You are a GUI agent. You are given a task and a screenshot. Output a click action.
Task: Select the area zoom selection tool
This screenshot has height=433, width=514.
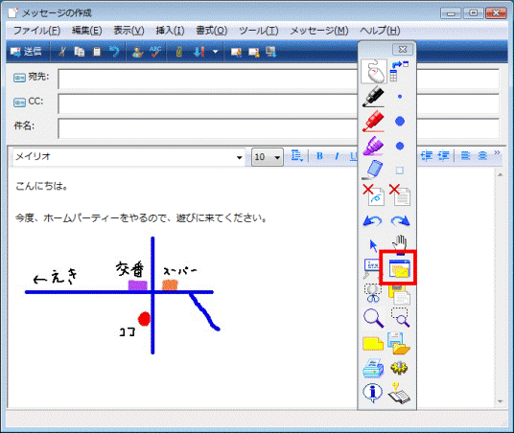tap(400, 317)
